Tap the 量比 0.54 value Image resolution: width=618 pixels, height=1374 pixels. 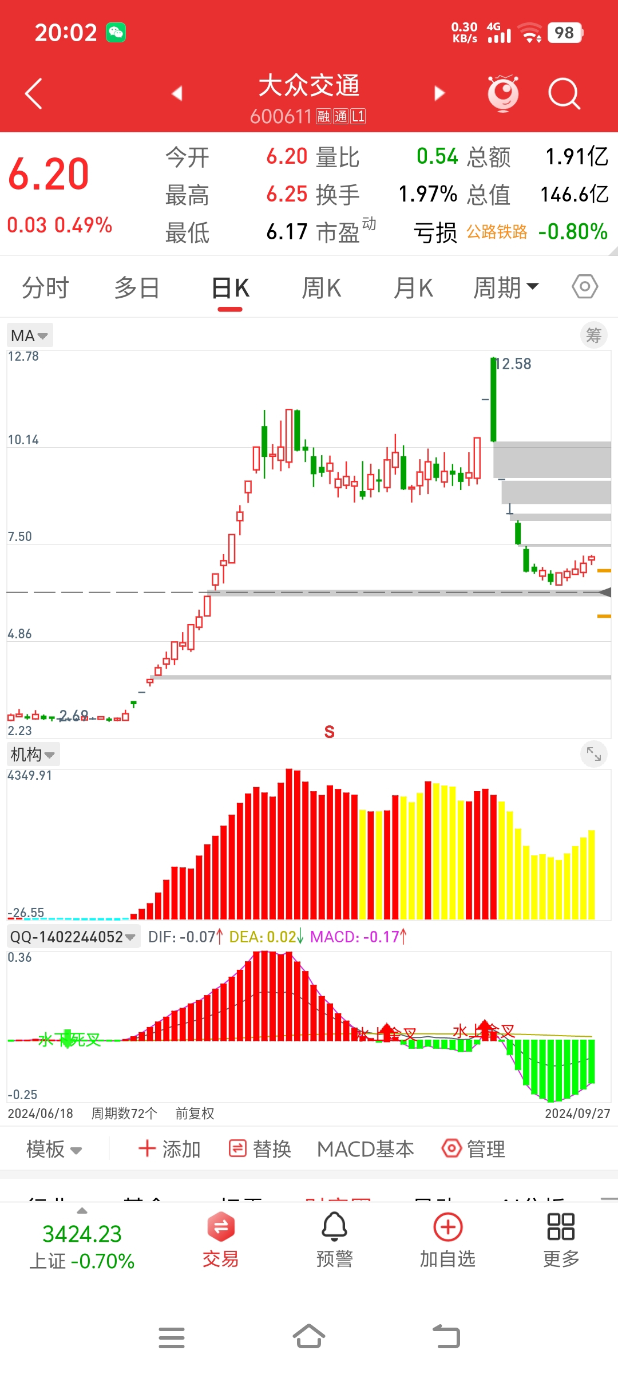tap(437, 157)
